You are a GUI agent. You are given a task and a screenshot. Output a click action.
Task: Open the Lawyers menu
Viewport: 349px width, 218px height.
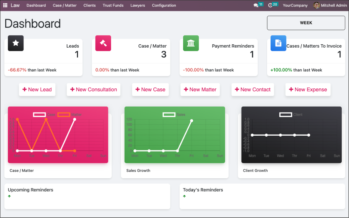pyautogui.click(x=137, y=5)
